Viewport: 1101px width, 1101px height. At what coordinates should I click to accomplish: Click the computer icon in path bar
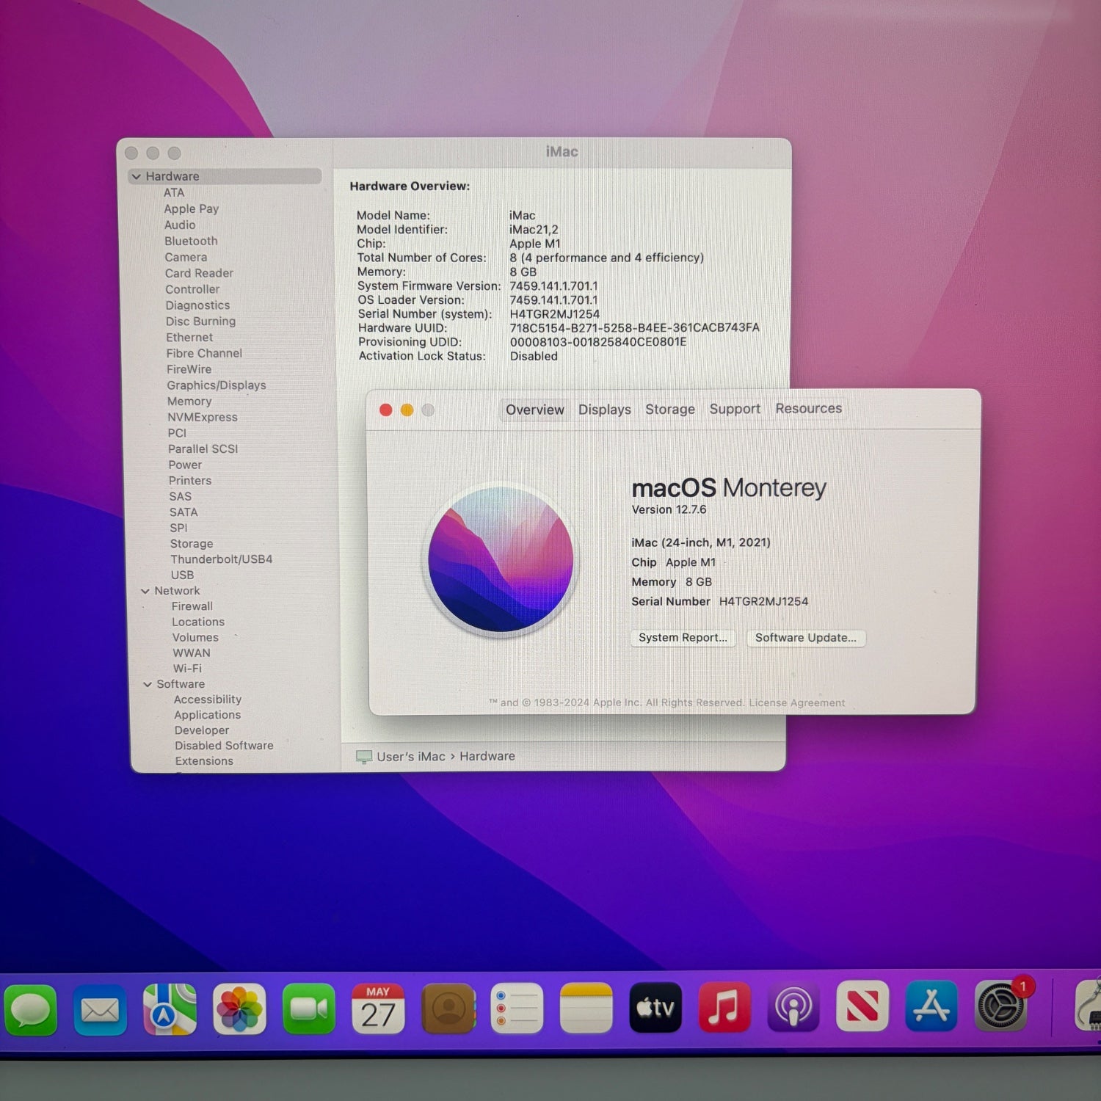click(x=363, y=757)
